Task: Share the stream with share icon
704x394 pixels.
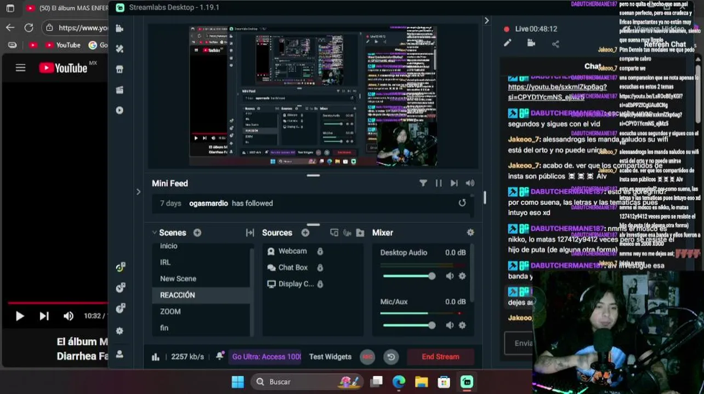Action: pyautogui.click(x=555, y=44)
